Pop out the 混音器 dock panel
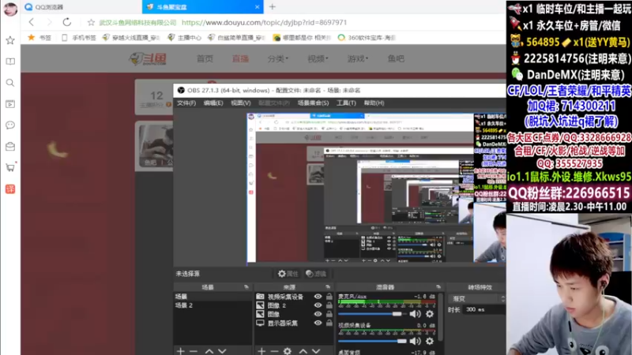This screenshot has width=632, height=355. click(x=438, y=287)
